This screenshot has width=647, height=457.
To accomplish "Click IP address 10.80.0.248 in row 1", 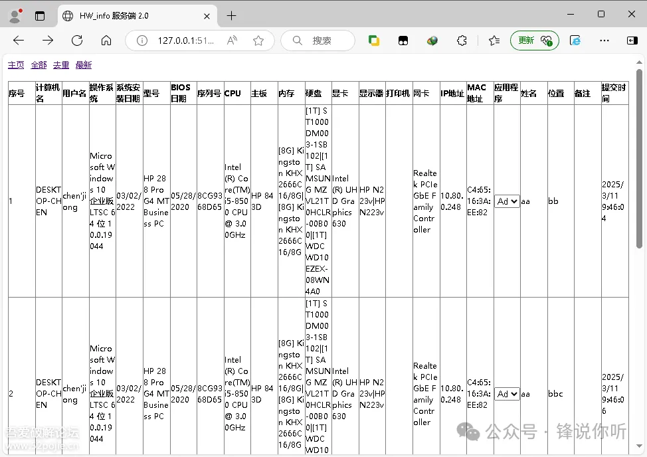I will pos(452,201).
